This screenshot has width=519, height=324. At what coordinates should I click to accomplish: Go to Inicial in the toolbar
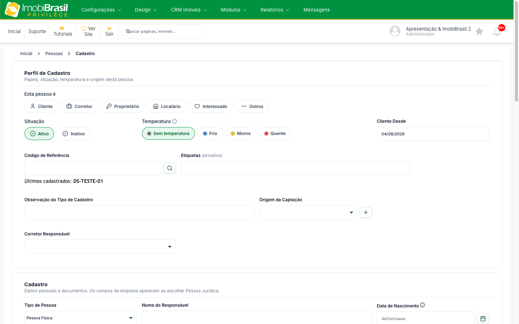point(14,31)
